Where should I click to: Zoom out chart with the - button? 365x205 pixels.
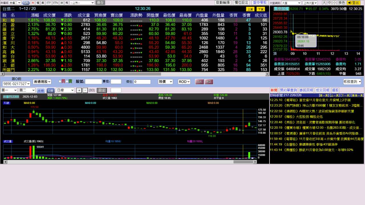pos(85,90)
